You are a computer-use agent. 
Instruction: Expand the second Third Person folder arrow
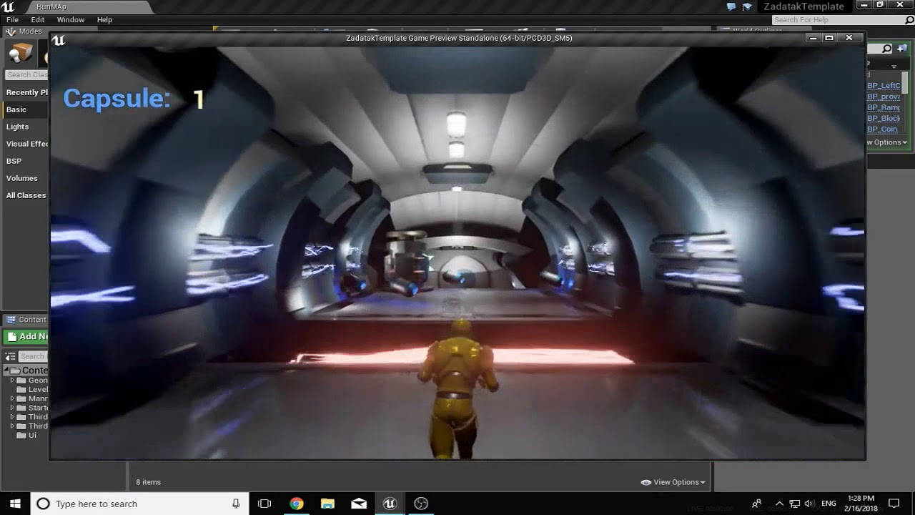pos(12,426)
